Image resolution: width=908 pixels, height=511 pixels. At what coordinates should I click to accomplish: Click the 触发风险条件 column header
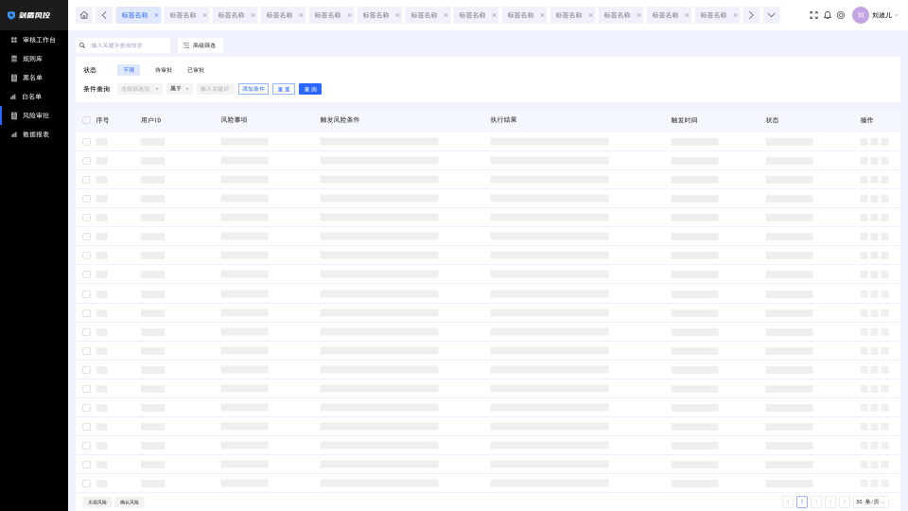pos(340,120)
